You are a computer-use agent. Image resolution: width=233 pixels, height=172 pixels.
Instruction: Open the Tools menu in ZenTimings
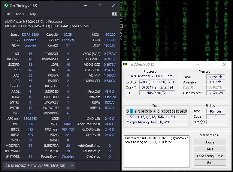pos(20,14)
